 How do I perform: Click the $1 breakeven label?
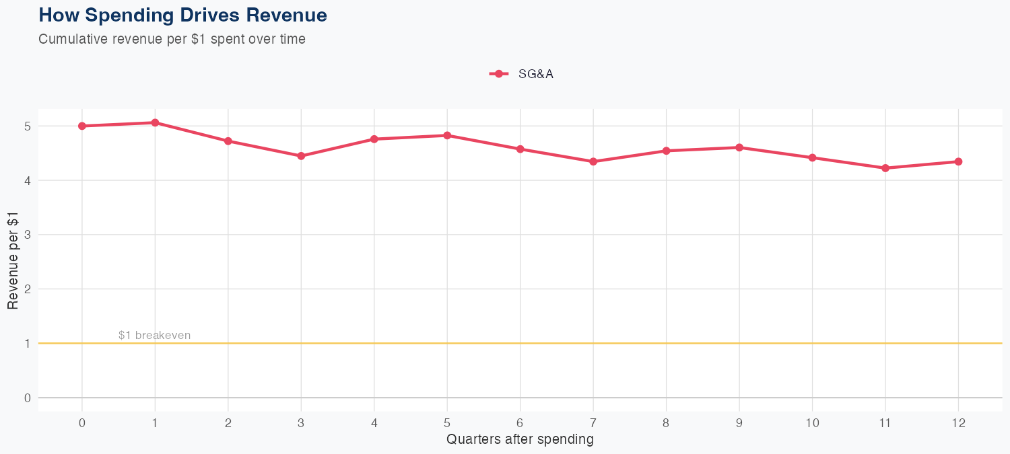pos(154,335)
